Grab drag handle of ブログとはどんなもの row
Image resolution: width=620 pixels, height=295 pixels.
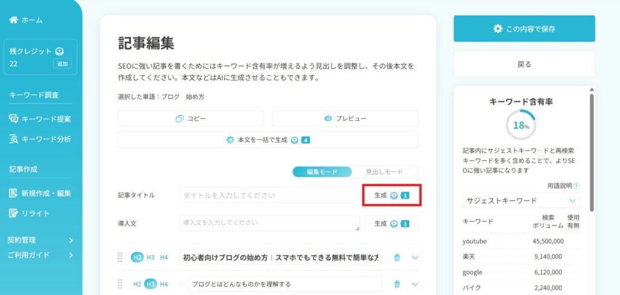120,284
